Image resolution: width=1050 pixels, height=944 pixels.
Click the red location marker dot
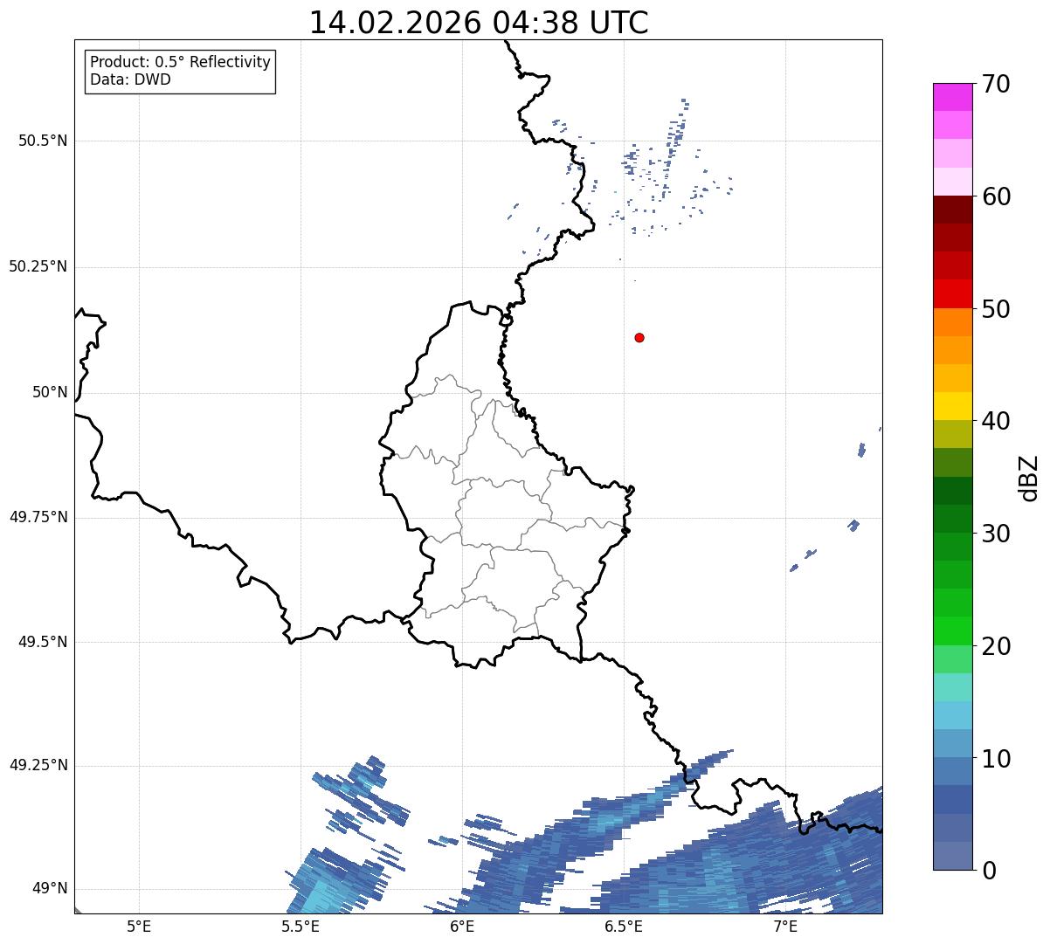point(639,337)
